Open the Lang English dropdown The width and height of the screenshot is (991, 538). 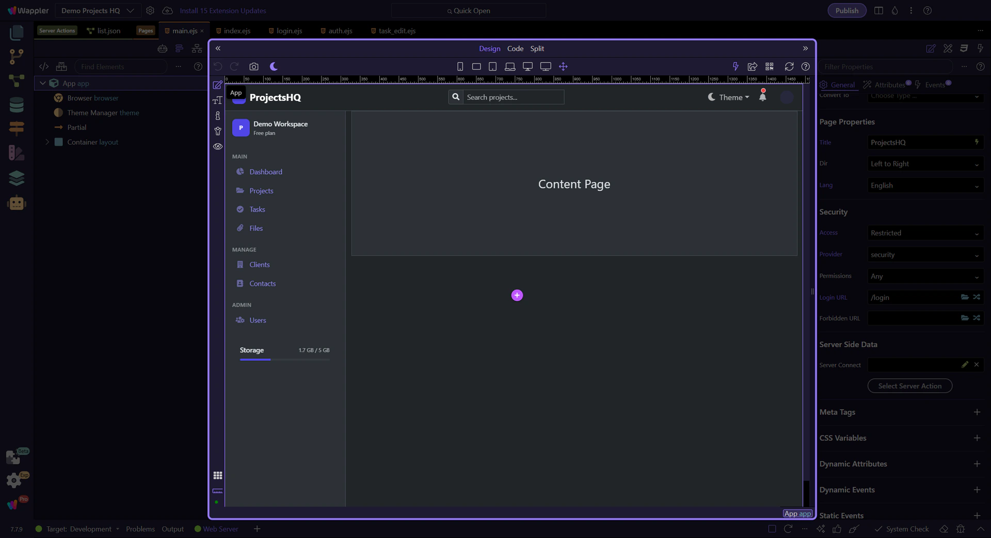924,186
